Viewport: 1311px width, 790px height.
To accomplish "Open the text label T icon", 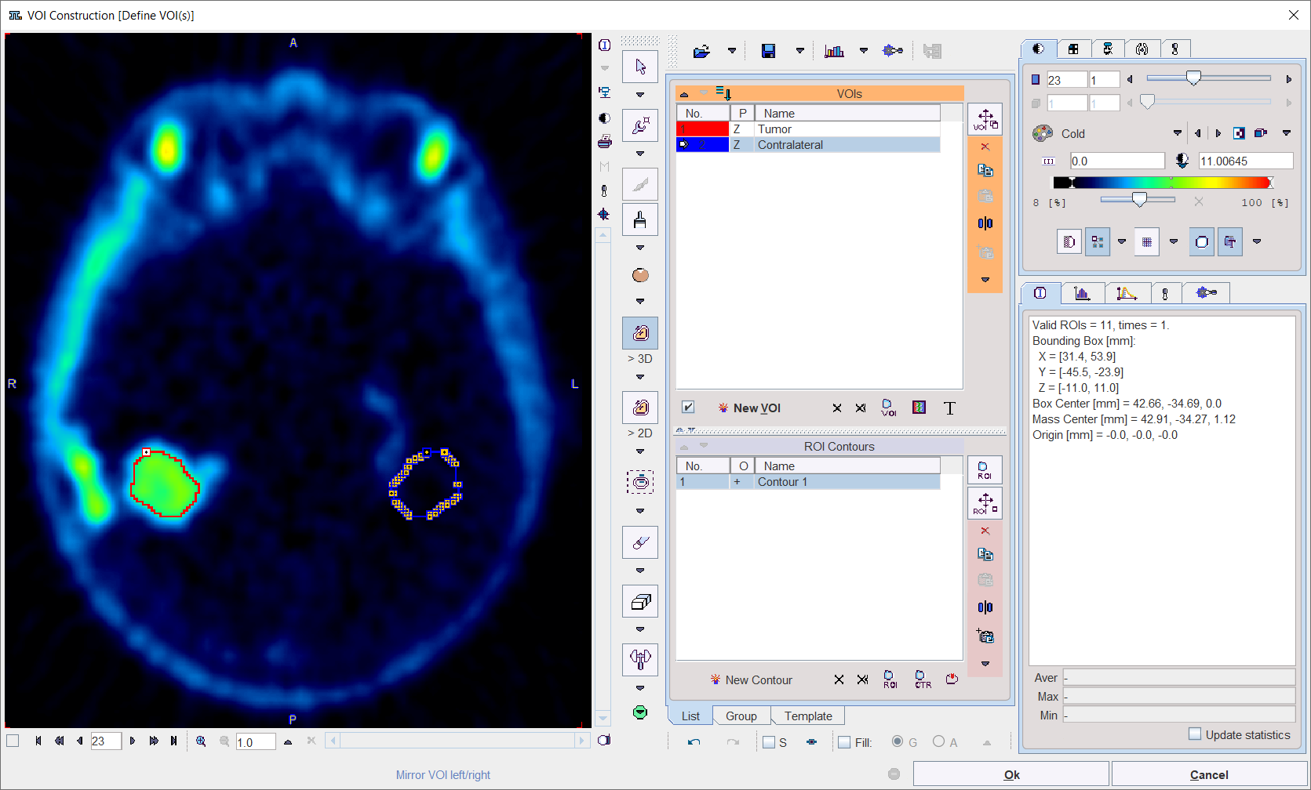I will click(949, 408).
